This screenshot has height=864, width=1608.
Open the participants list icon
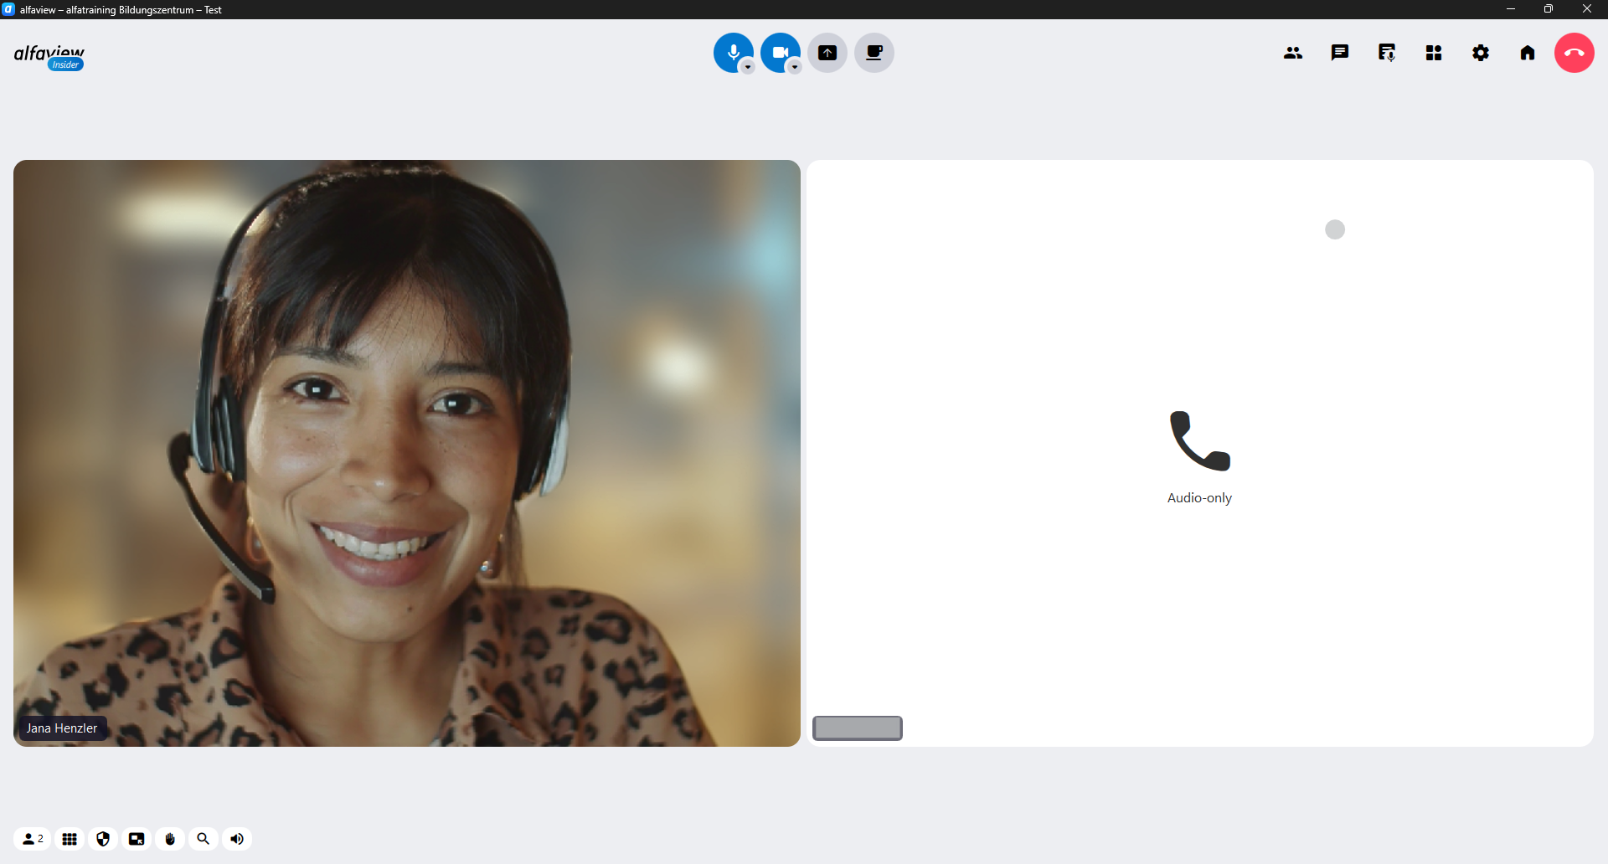(1293, 53)
